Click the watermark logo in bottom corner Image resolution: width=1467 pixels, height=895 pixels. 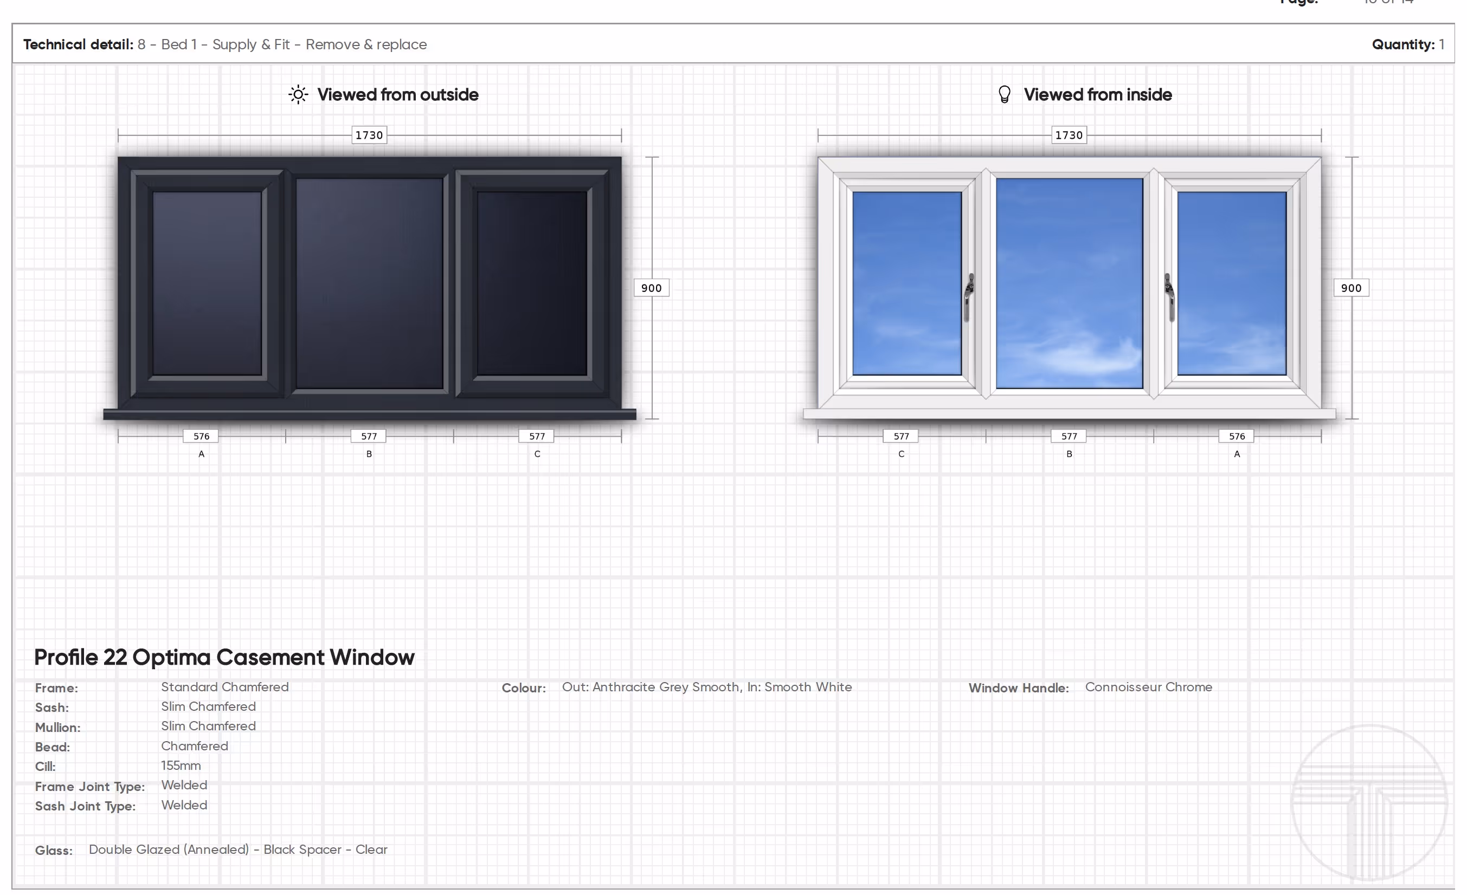pos(1369,803)
